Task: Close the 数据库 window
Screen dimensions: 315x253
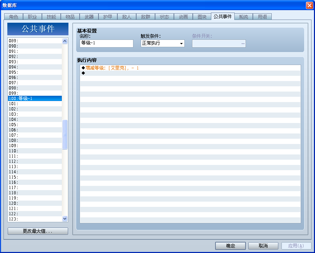Action: pos(309,5)
